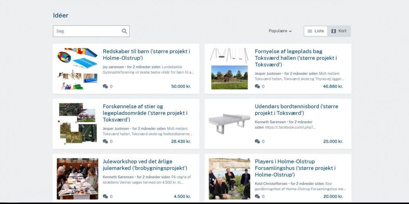Click the 20.000 kr. amount

tap(333, 196)
